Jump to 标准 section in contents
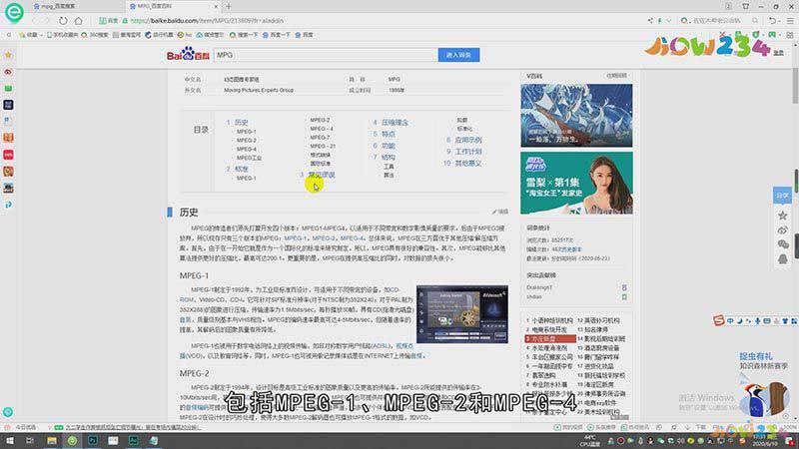This screenshot has width=799, height=449. click(x=241, y=169)
